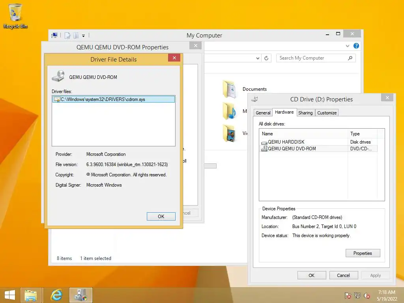This screenshot has height=303, width=404.
Task: Click the Microsoft Windows digital signer text
Action: click(104, 185)
